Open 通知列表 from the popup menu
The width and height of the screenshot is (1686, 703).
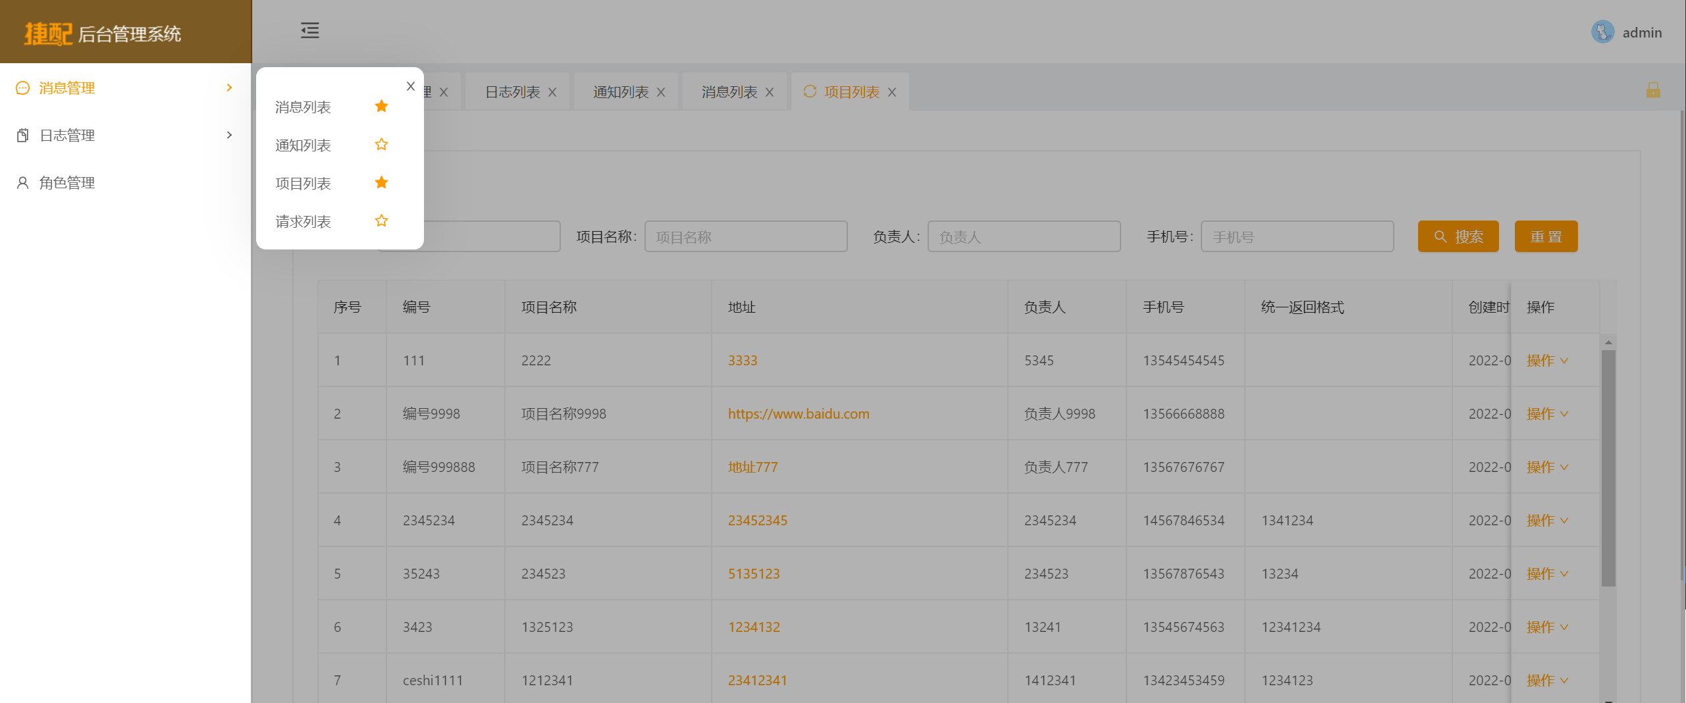click(x=303, y=145)
